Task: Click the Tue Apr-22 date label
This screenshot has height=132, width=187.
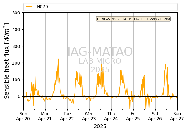Action: point(67,116)
